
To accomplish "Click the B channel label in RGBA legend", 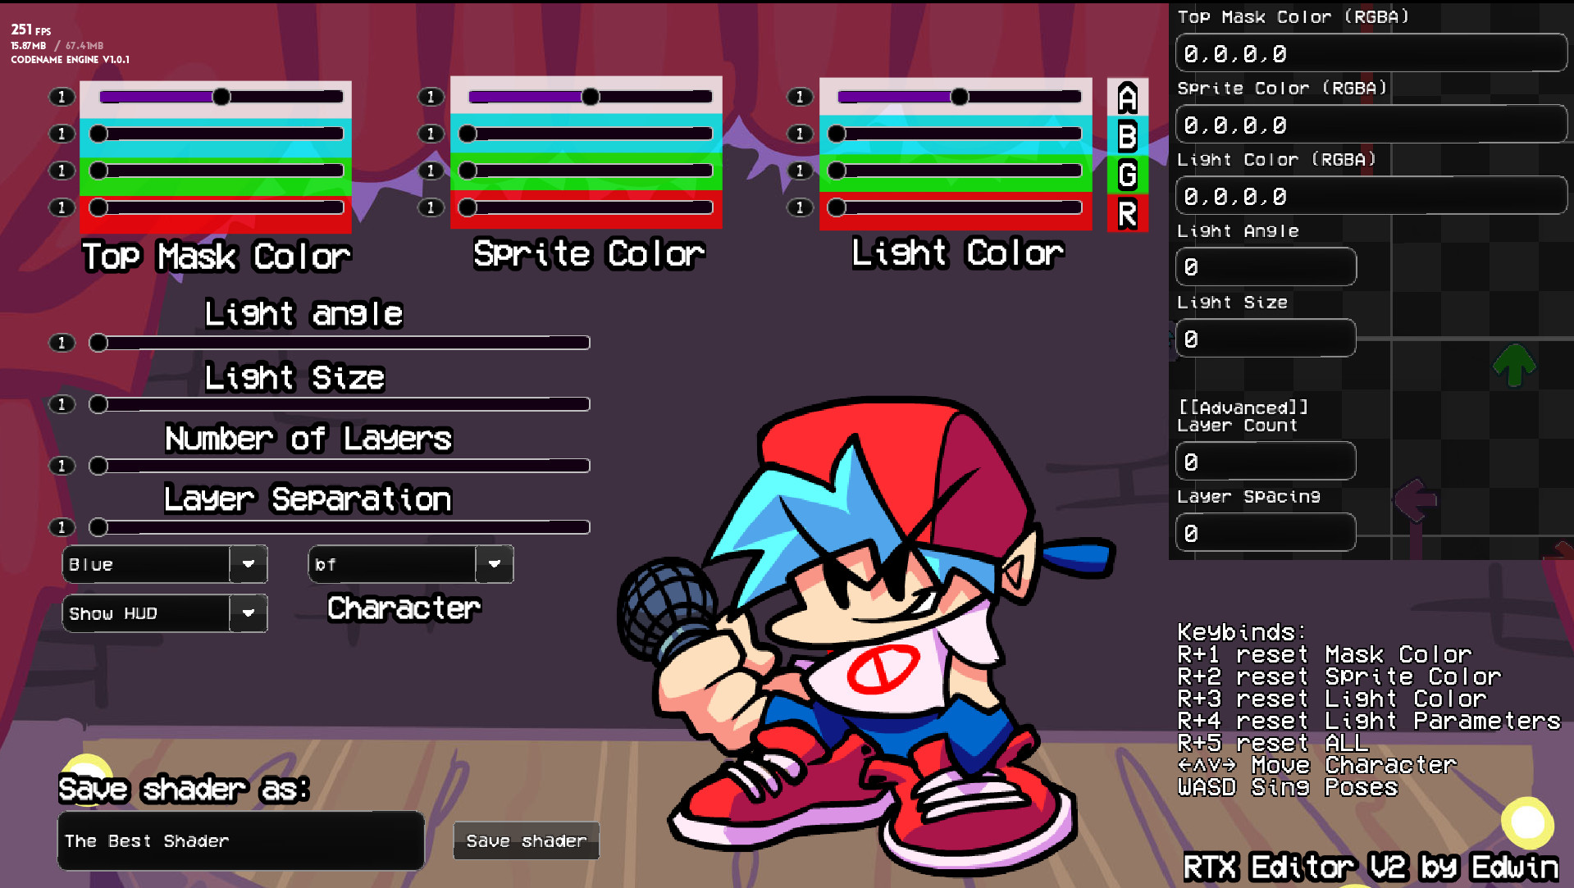I will click(x=1128, y=136).
